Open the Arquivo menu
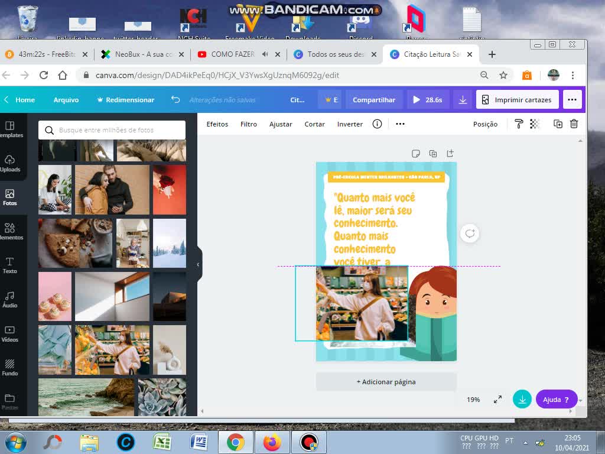Image resolution: width=605 pixels, height=454 pixels. point(66,100)
